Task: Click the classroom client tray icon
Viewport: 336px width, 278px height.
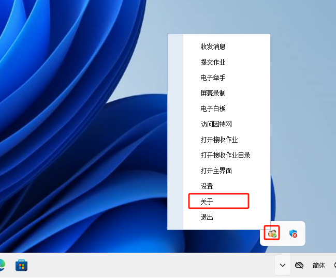Action: 272,234
